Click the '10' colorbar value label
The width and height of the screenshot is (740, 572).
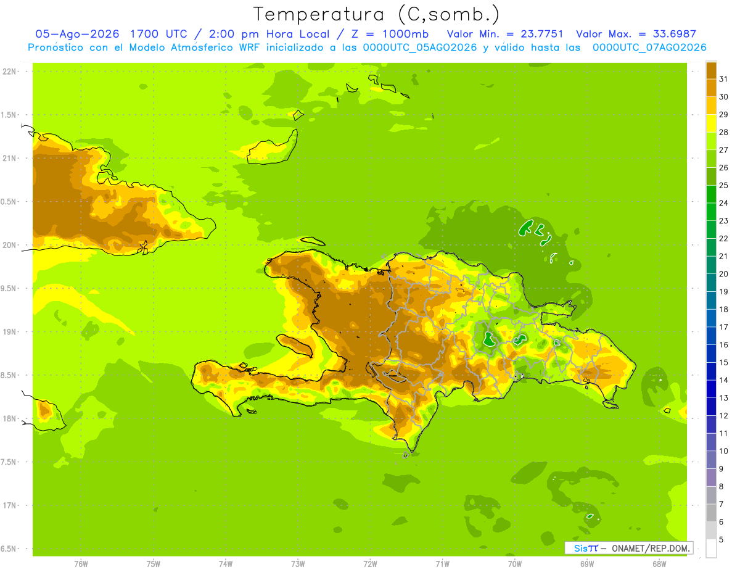coord(724,451)
